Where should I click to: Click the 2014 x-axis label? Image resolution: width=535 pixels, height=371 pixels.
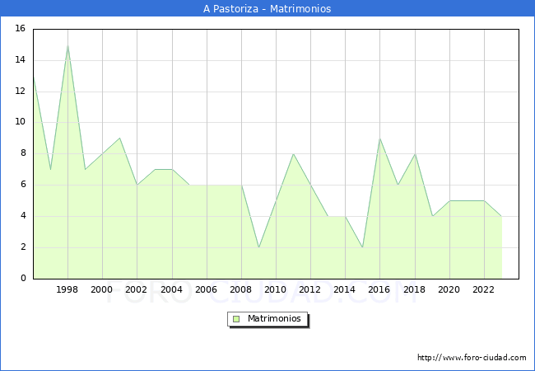pos(345,290)
